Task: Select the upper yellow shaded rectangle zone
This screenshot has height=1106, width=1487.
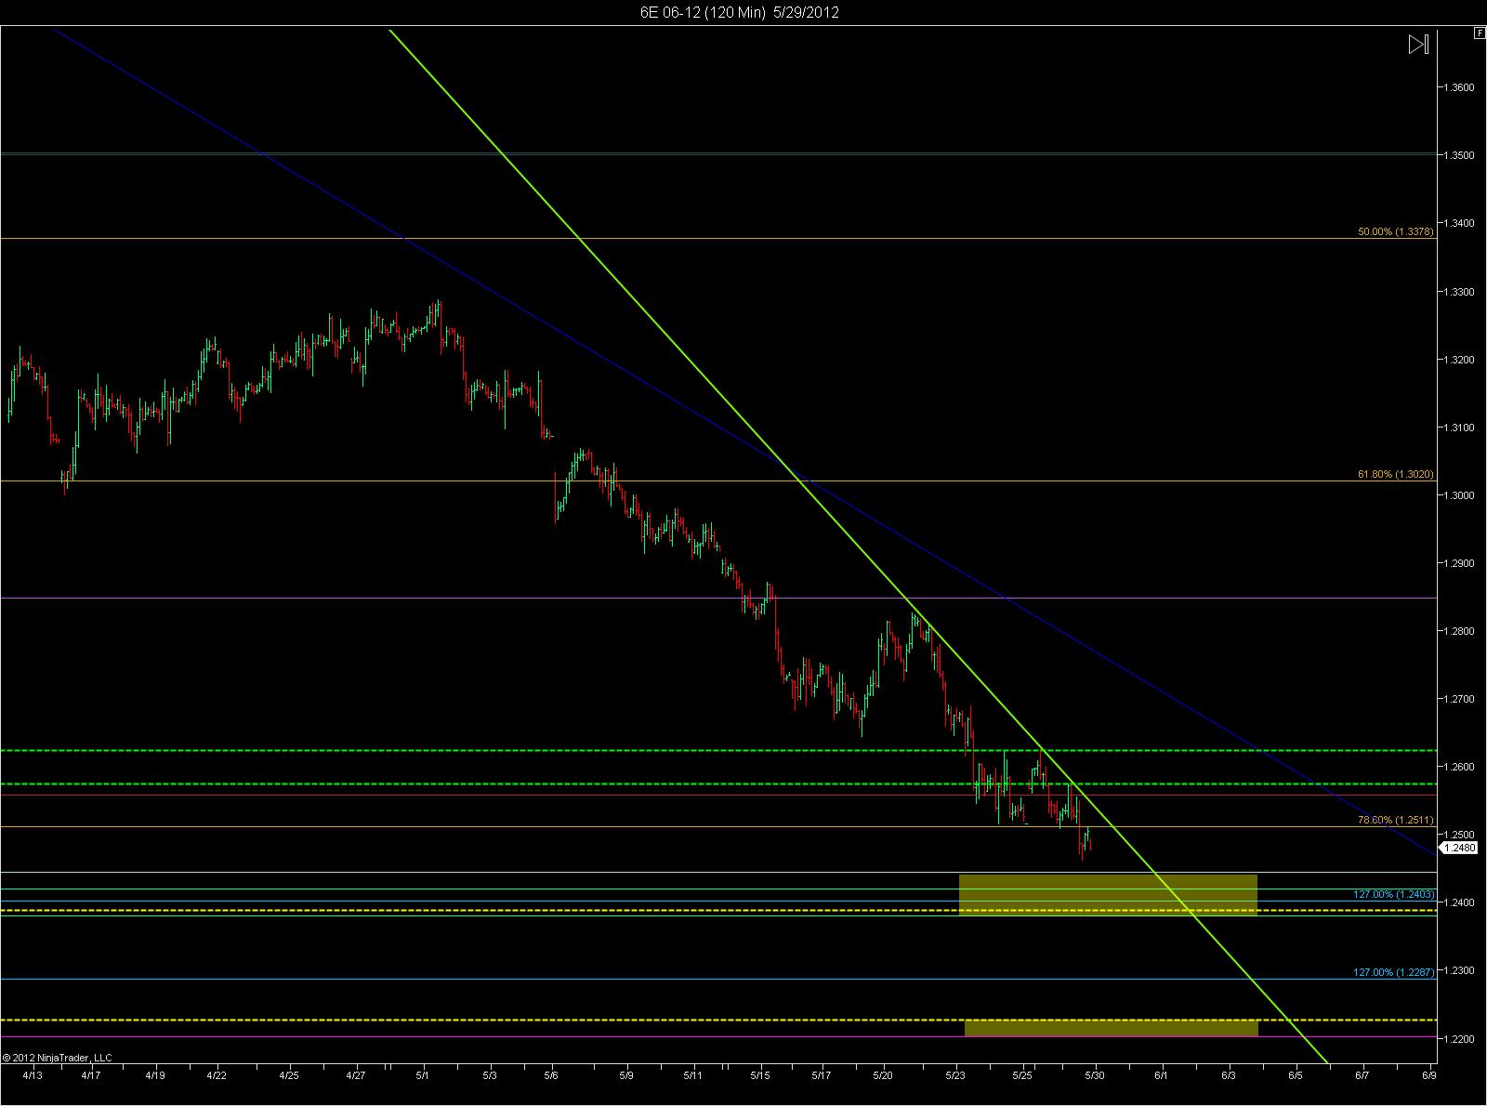Action: [x=1108, y=894]
